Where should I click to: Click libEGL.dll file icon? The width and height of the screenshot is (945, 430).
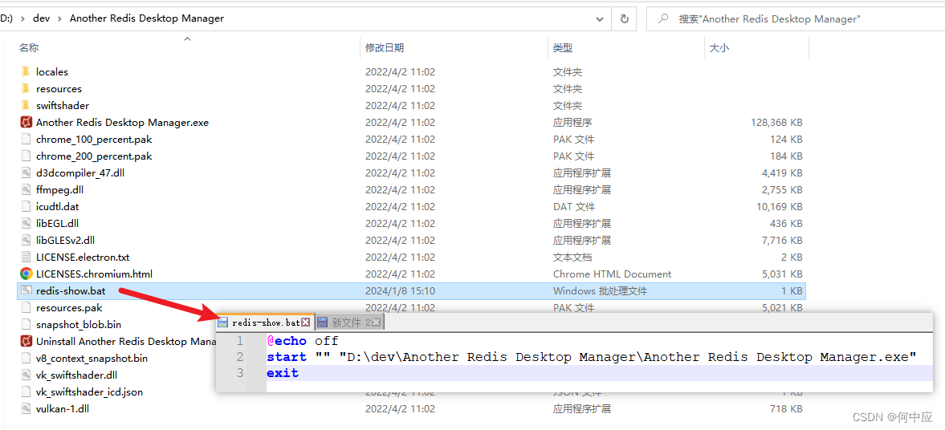click(x=26, y=224)
